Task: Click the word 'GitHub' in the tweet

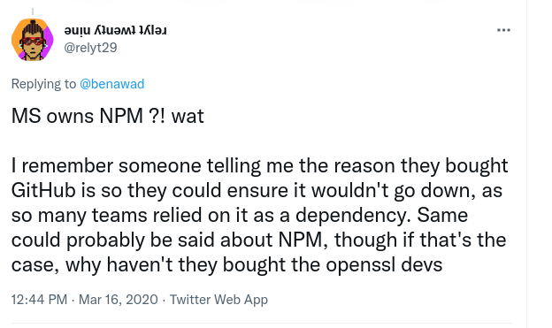Action: pyautogui.click(x=43, y=190)
